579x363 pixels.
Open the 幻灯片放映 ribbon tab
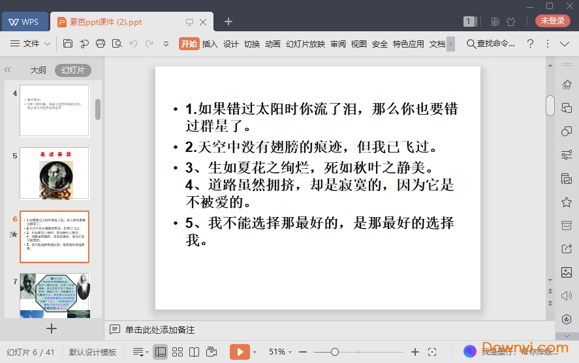(305, 44)
